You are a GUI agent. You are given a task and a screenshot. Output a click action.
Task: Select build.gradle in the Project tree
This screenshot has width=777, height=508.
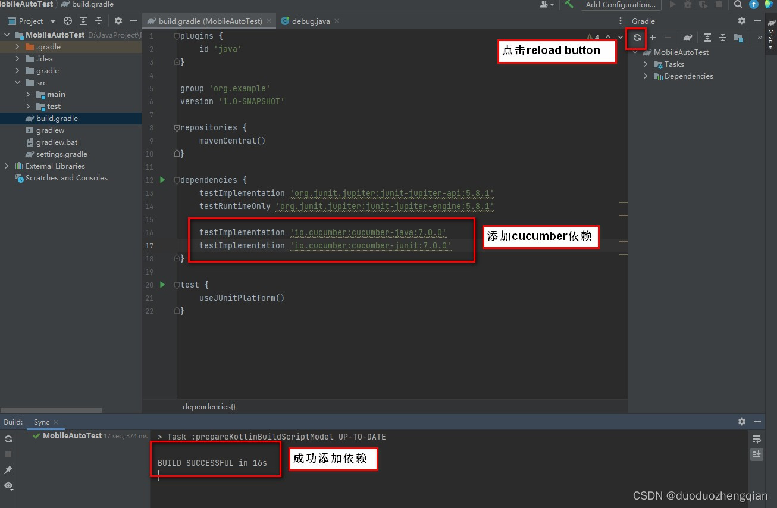[57, 118]
